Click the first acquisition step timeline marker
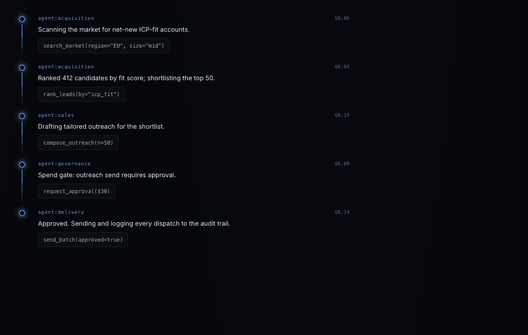 point(22,19)
